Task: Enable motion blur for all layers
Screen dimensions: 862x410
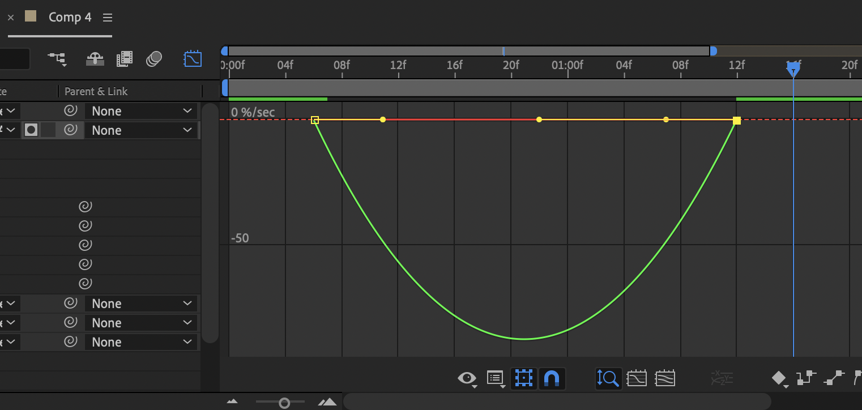Action: (x=153, y=58)
